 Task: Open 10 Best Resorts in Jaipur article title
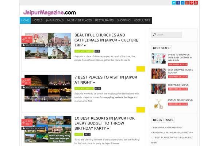point(104,123)
